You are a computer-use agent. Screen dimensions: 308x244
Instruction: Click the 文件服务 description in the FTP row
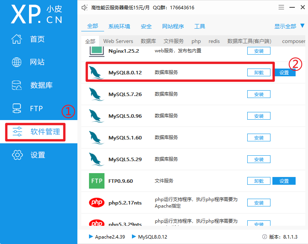click(164, 181)
